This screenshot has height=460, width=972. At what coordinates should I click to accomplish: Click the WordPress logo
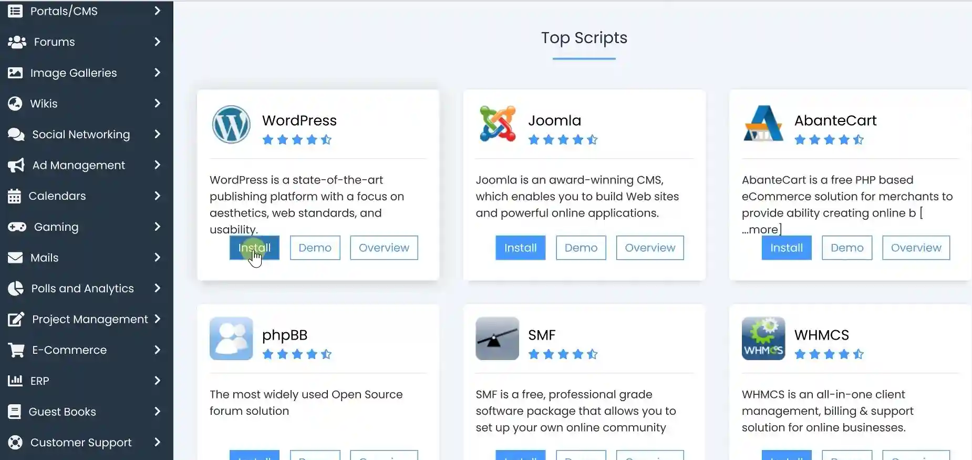point(231,125)
